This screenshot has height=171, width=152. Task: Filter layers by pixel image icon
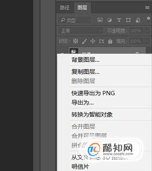point(100,20)
